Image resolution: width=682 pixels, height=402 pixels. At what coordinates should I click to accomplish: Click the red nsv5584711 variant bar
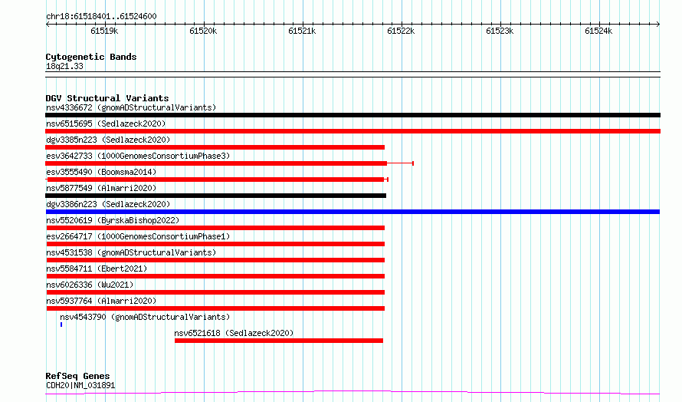coord(216,276)
